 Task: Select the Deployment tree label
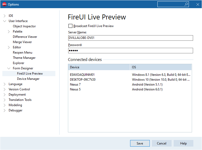pyautogui.click(x=17, y=95)
